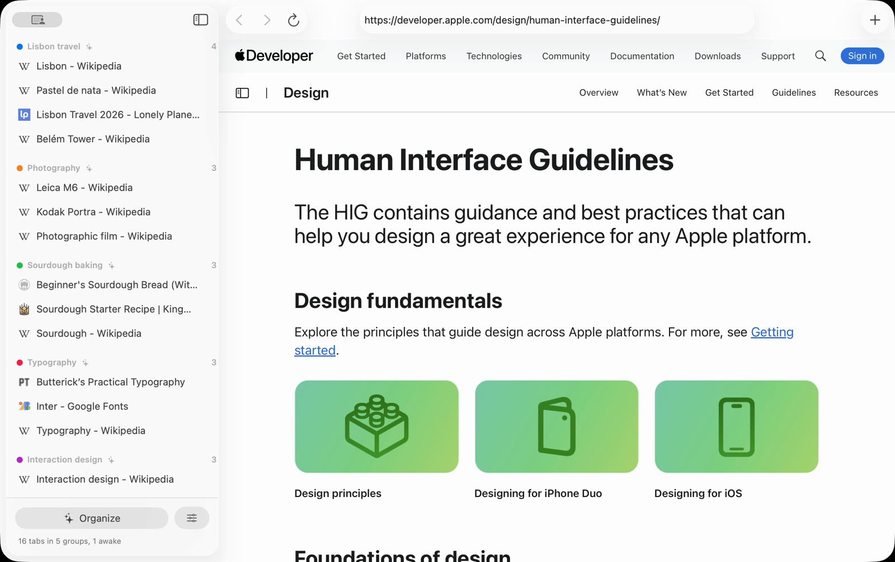Viewport: 895px width, 562px height.
Task: Open search on the Apple Developer site
Action: coord(821,56)
